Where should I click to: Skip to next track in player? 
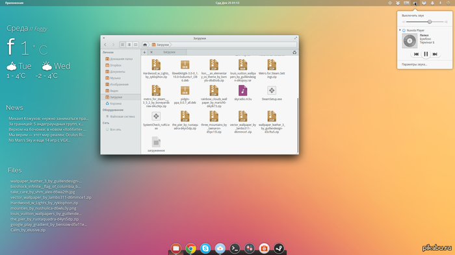click(435, 54)
